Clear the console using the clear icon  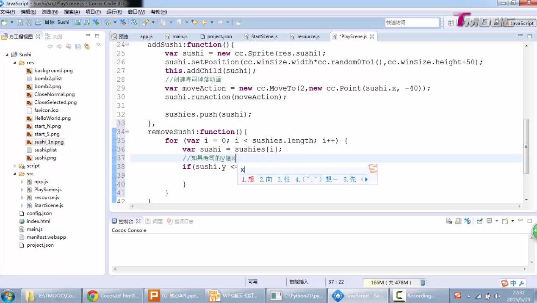point(449,221)
